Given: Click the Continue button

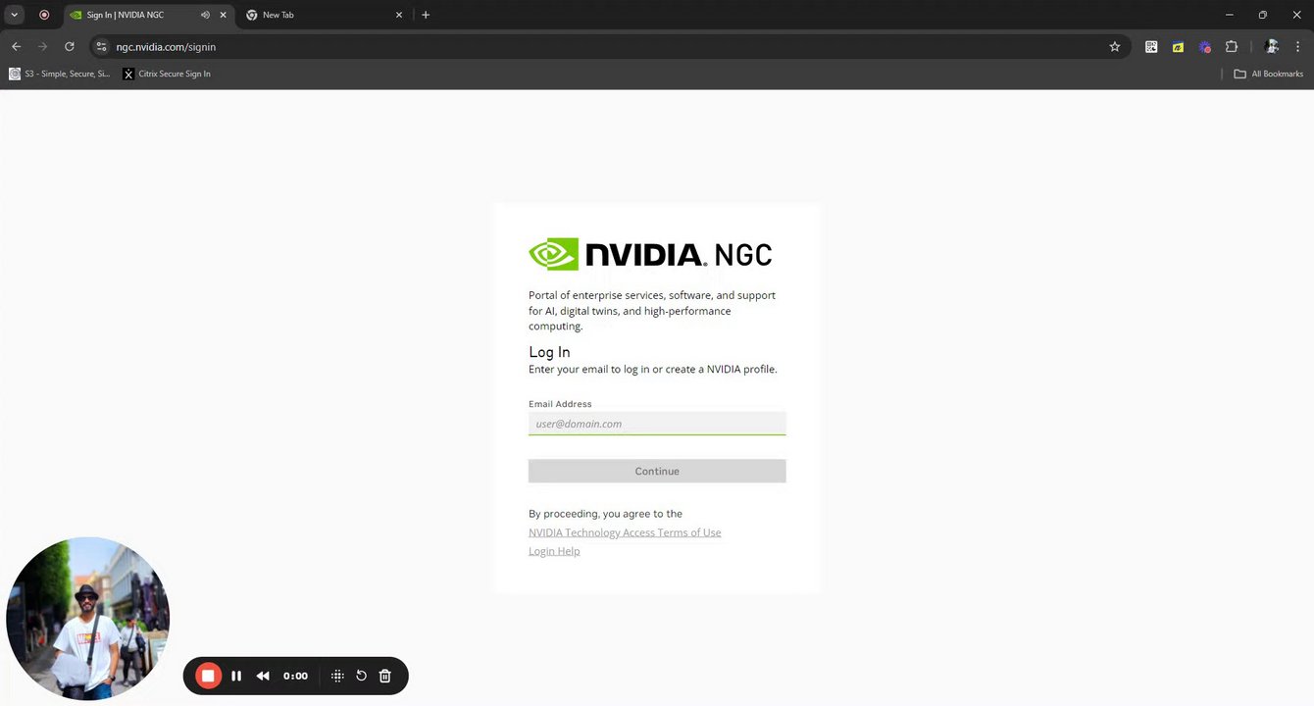Looking at the screenshot, I should point(657,471).
